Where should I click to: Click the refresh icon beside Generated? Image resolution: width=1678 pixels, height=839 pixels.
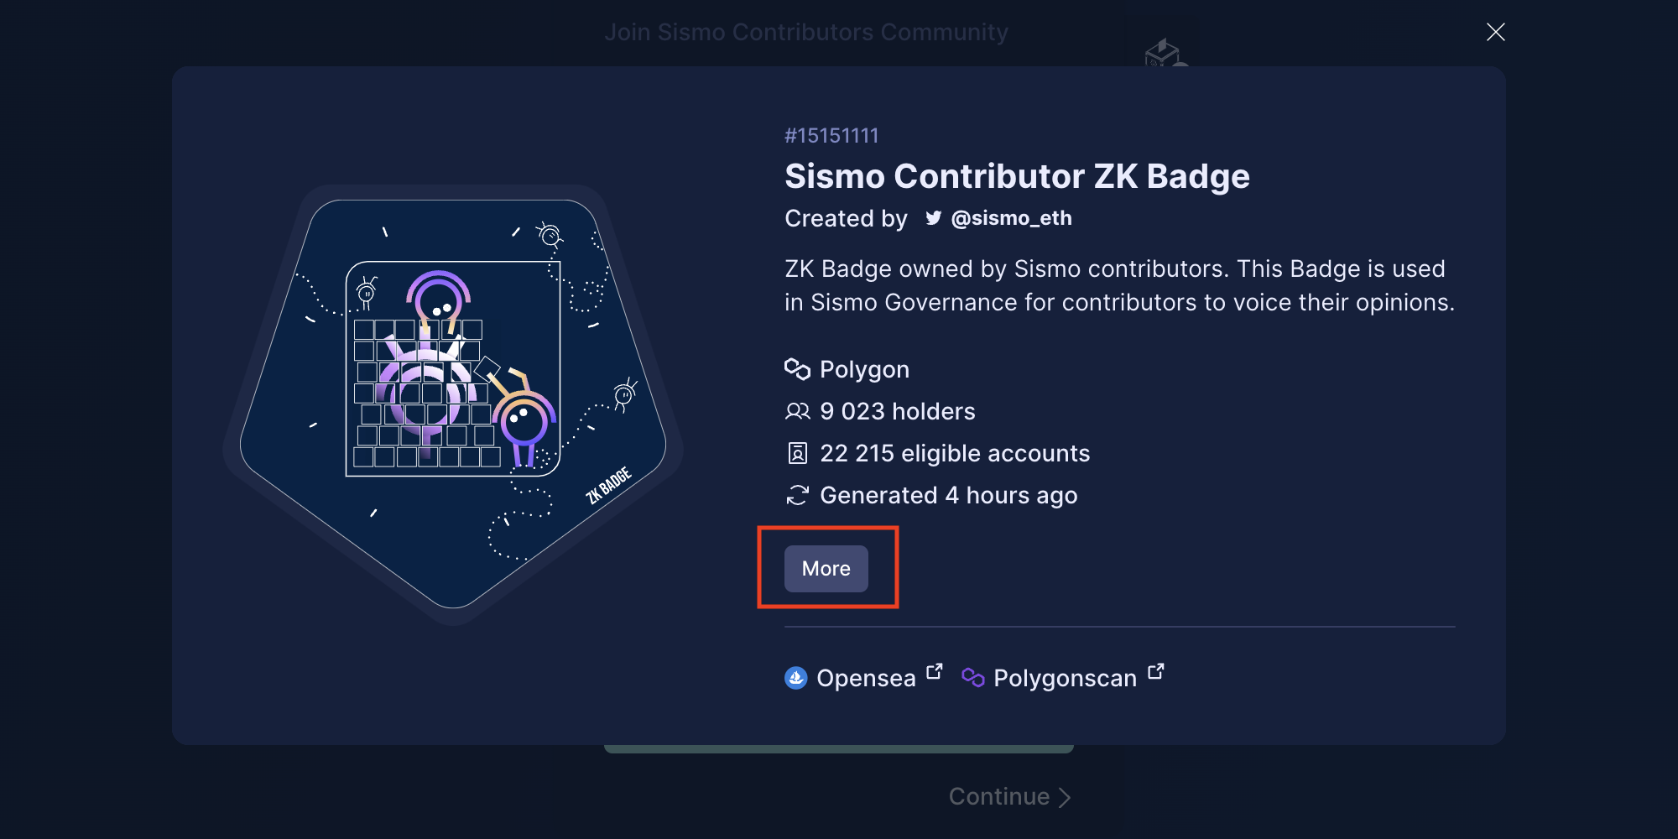(x=797, y=495)
